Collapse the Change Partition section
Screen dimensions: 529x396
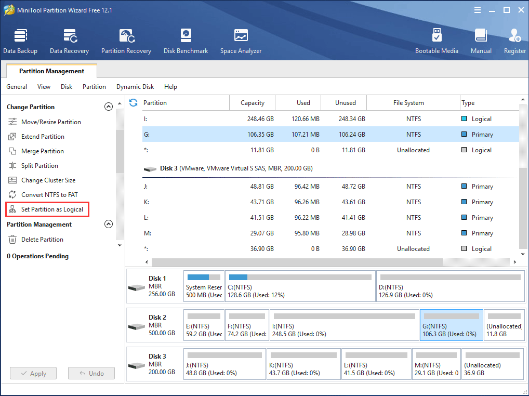coord(108,107)
